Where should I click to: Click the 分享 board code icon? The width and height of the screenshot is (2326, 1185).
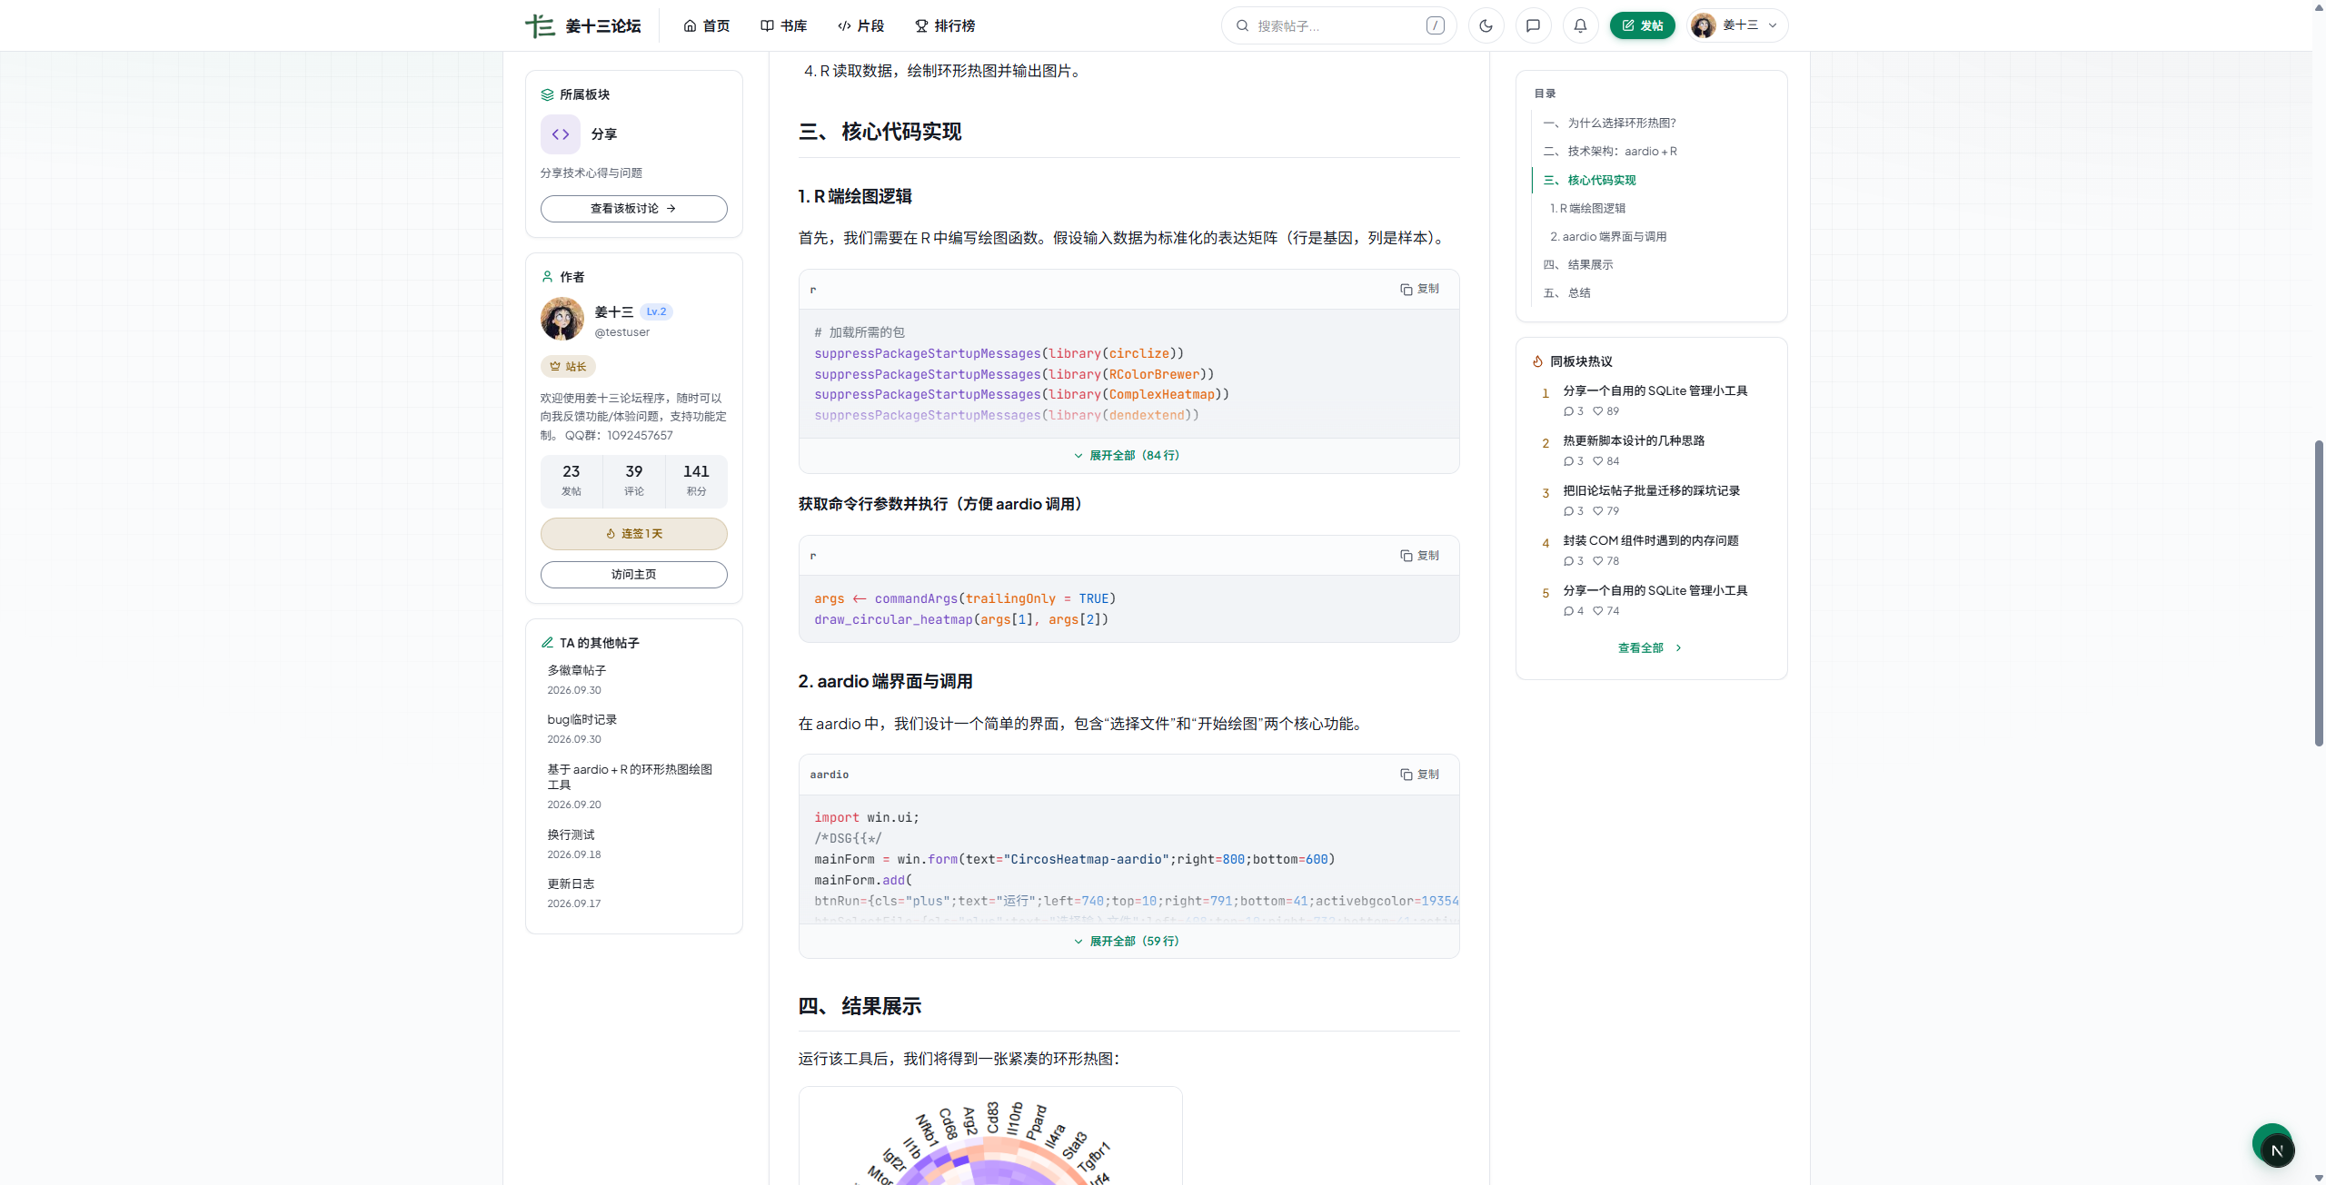pyautogui.click(x=561, y=134)
